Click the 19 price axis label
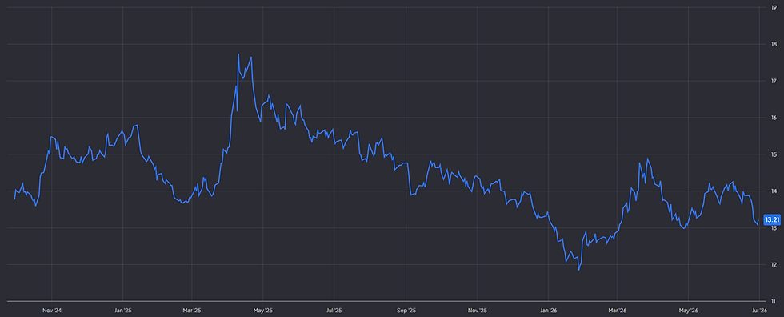The height and width of the screenshot is (317, 784). (774, 7)
